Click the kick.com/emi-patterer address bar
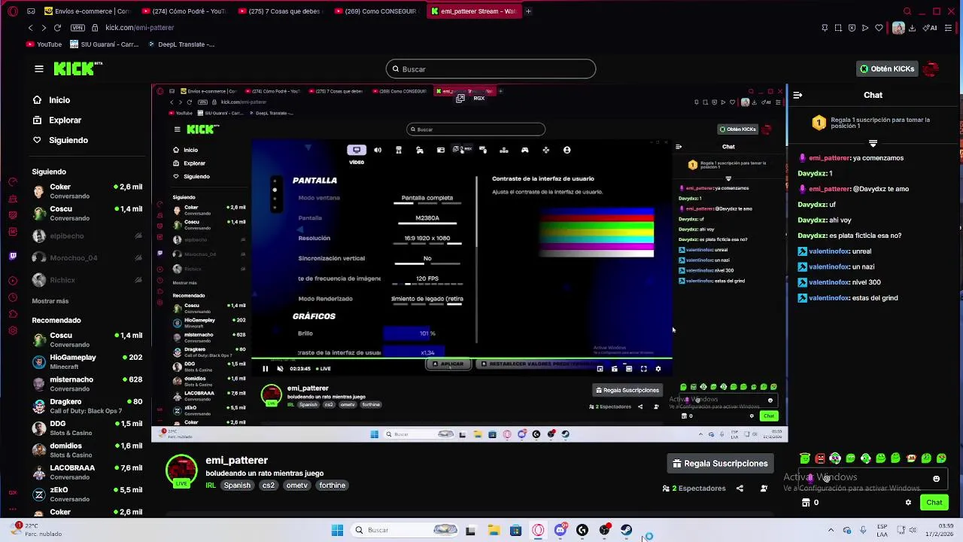The height and width of the screenshot is (542, 963). coord(139,28)
